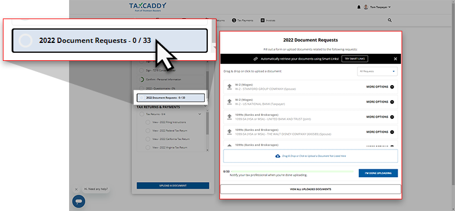Click upload arrow for W-2 US National Bank
Viewport: 455px width, 211px height.
point(229,102)
